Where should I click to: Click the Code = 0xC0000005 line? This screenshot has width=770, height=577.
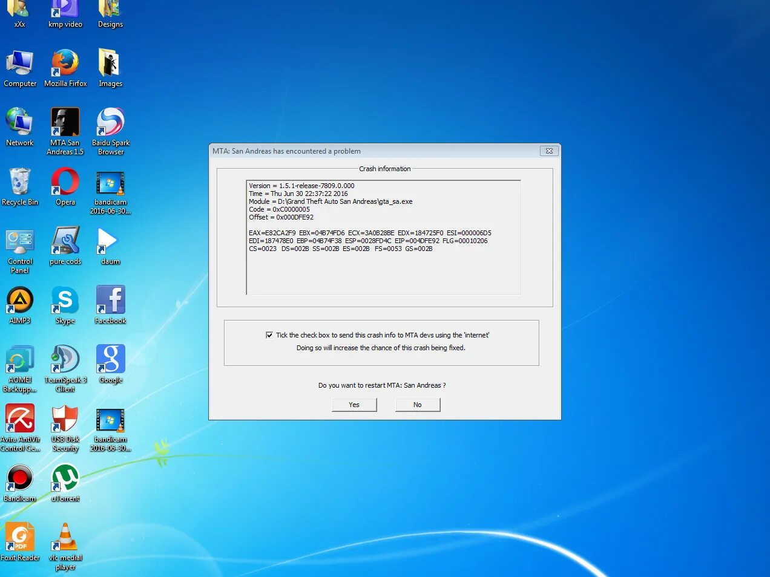tap(279, 209)
